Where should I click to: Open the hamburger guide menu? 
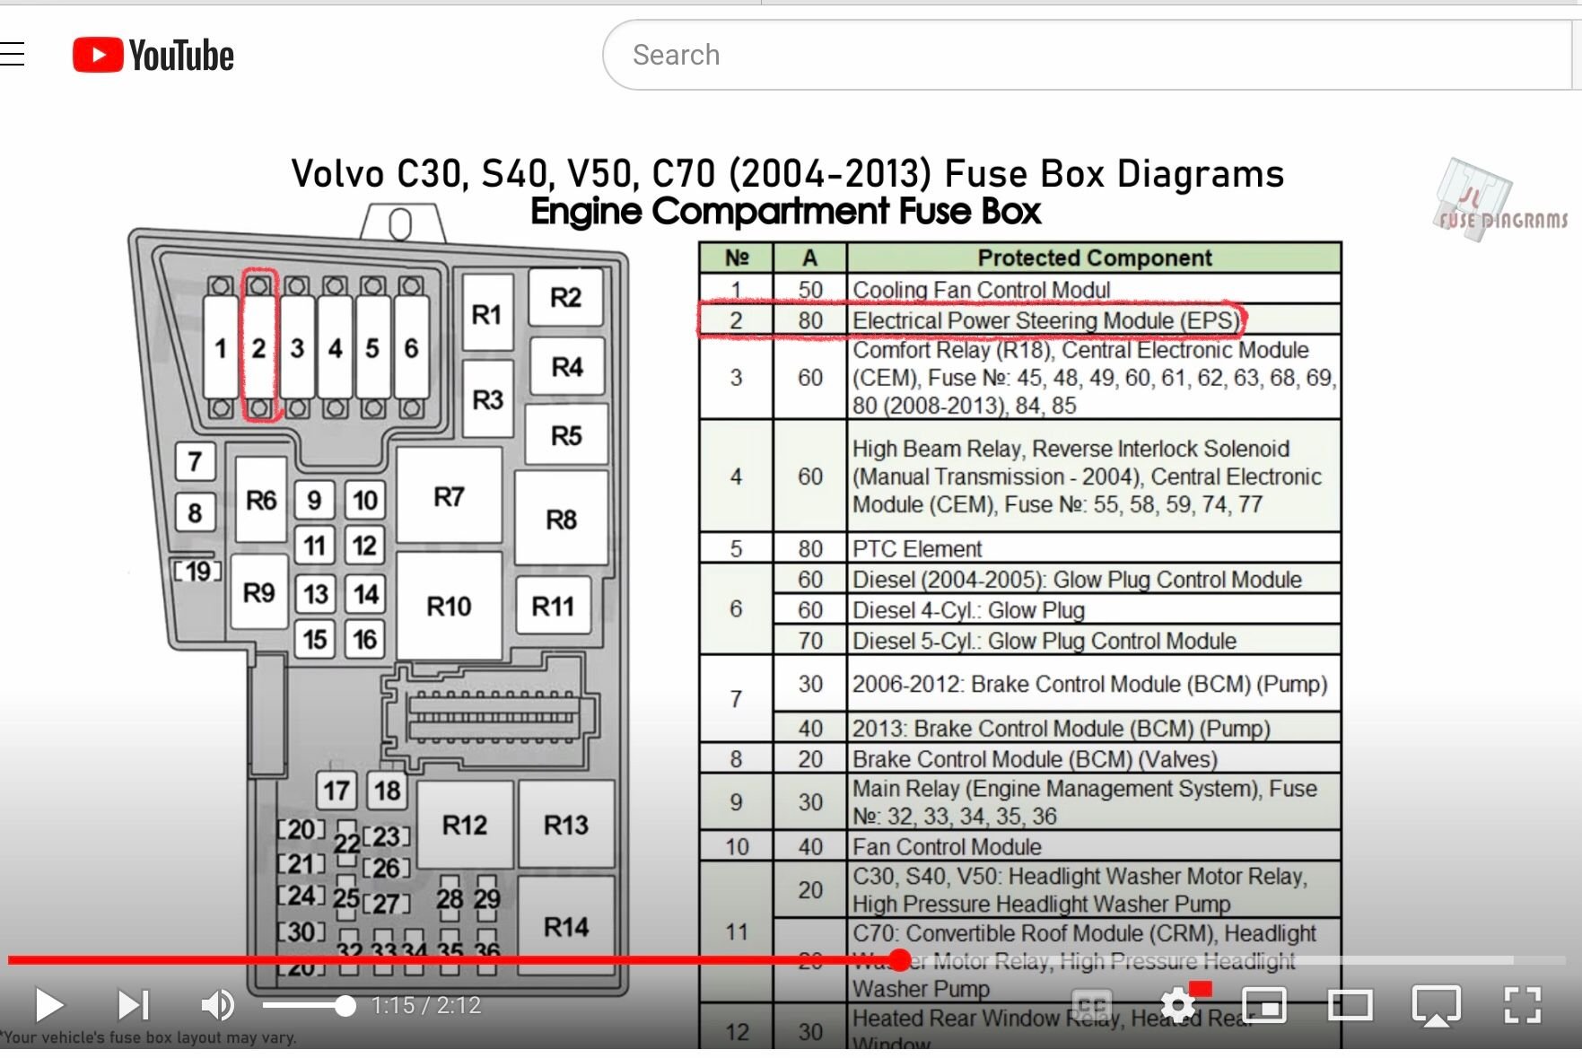pos(13,55)
